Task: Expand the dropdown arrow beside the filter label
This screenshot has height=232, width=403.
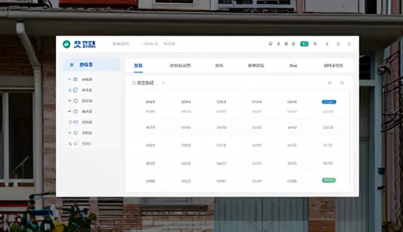Action: click(164, 83)
